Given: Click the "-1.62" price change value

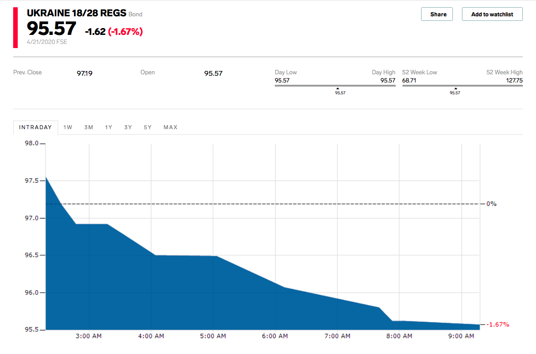Looking at the screenshot, I should pyautogui.click(x=95, y=32).
